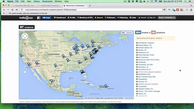The width and height of the screenshot is (194, 109).
Task: Zoom in the map with plus
Action: pyautogui.click(x=25, y=48)
